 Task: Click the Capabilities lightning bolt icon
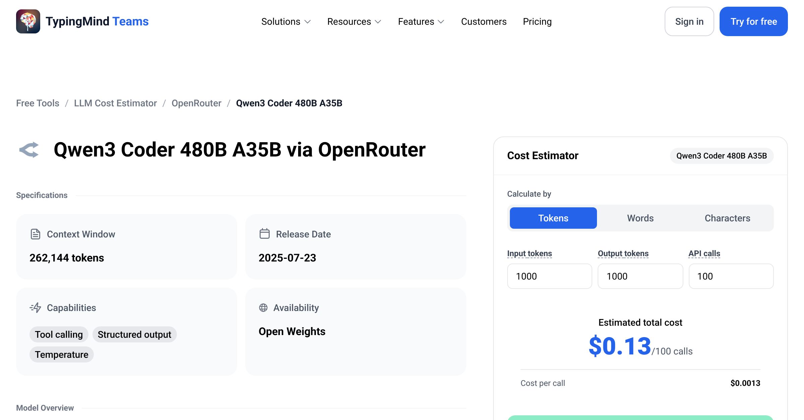point(36,307)
